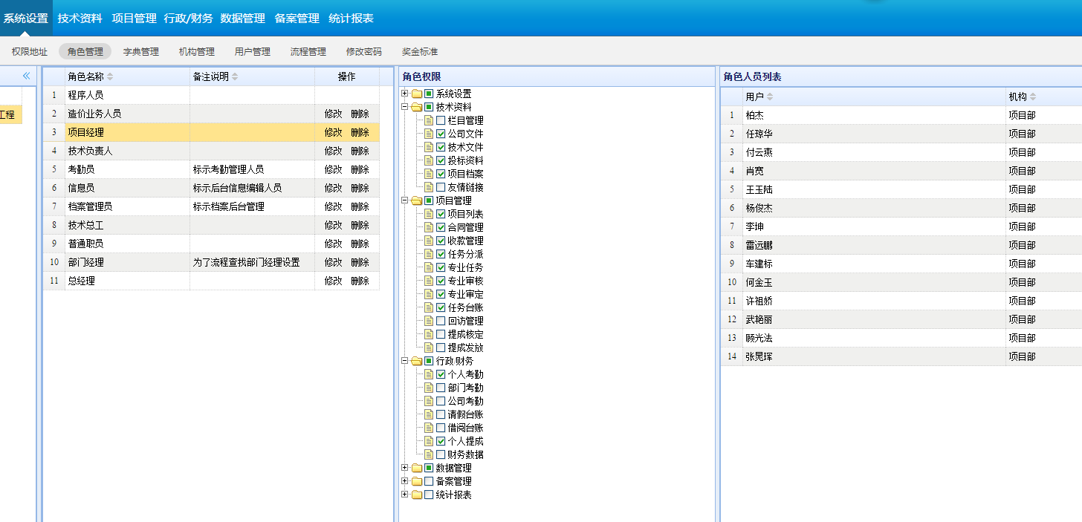Uncheck the 任务台账 permission checkbox
Image resolution: width=1082 pixels, height=522 pixels.
pos(441,307)
